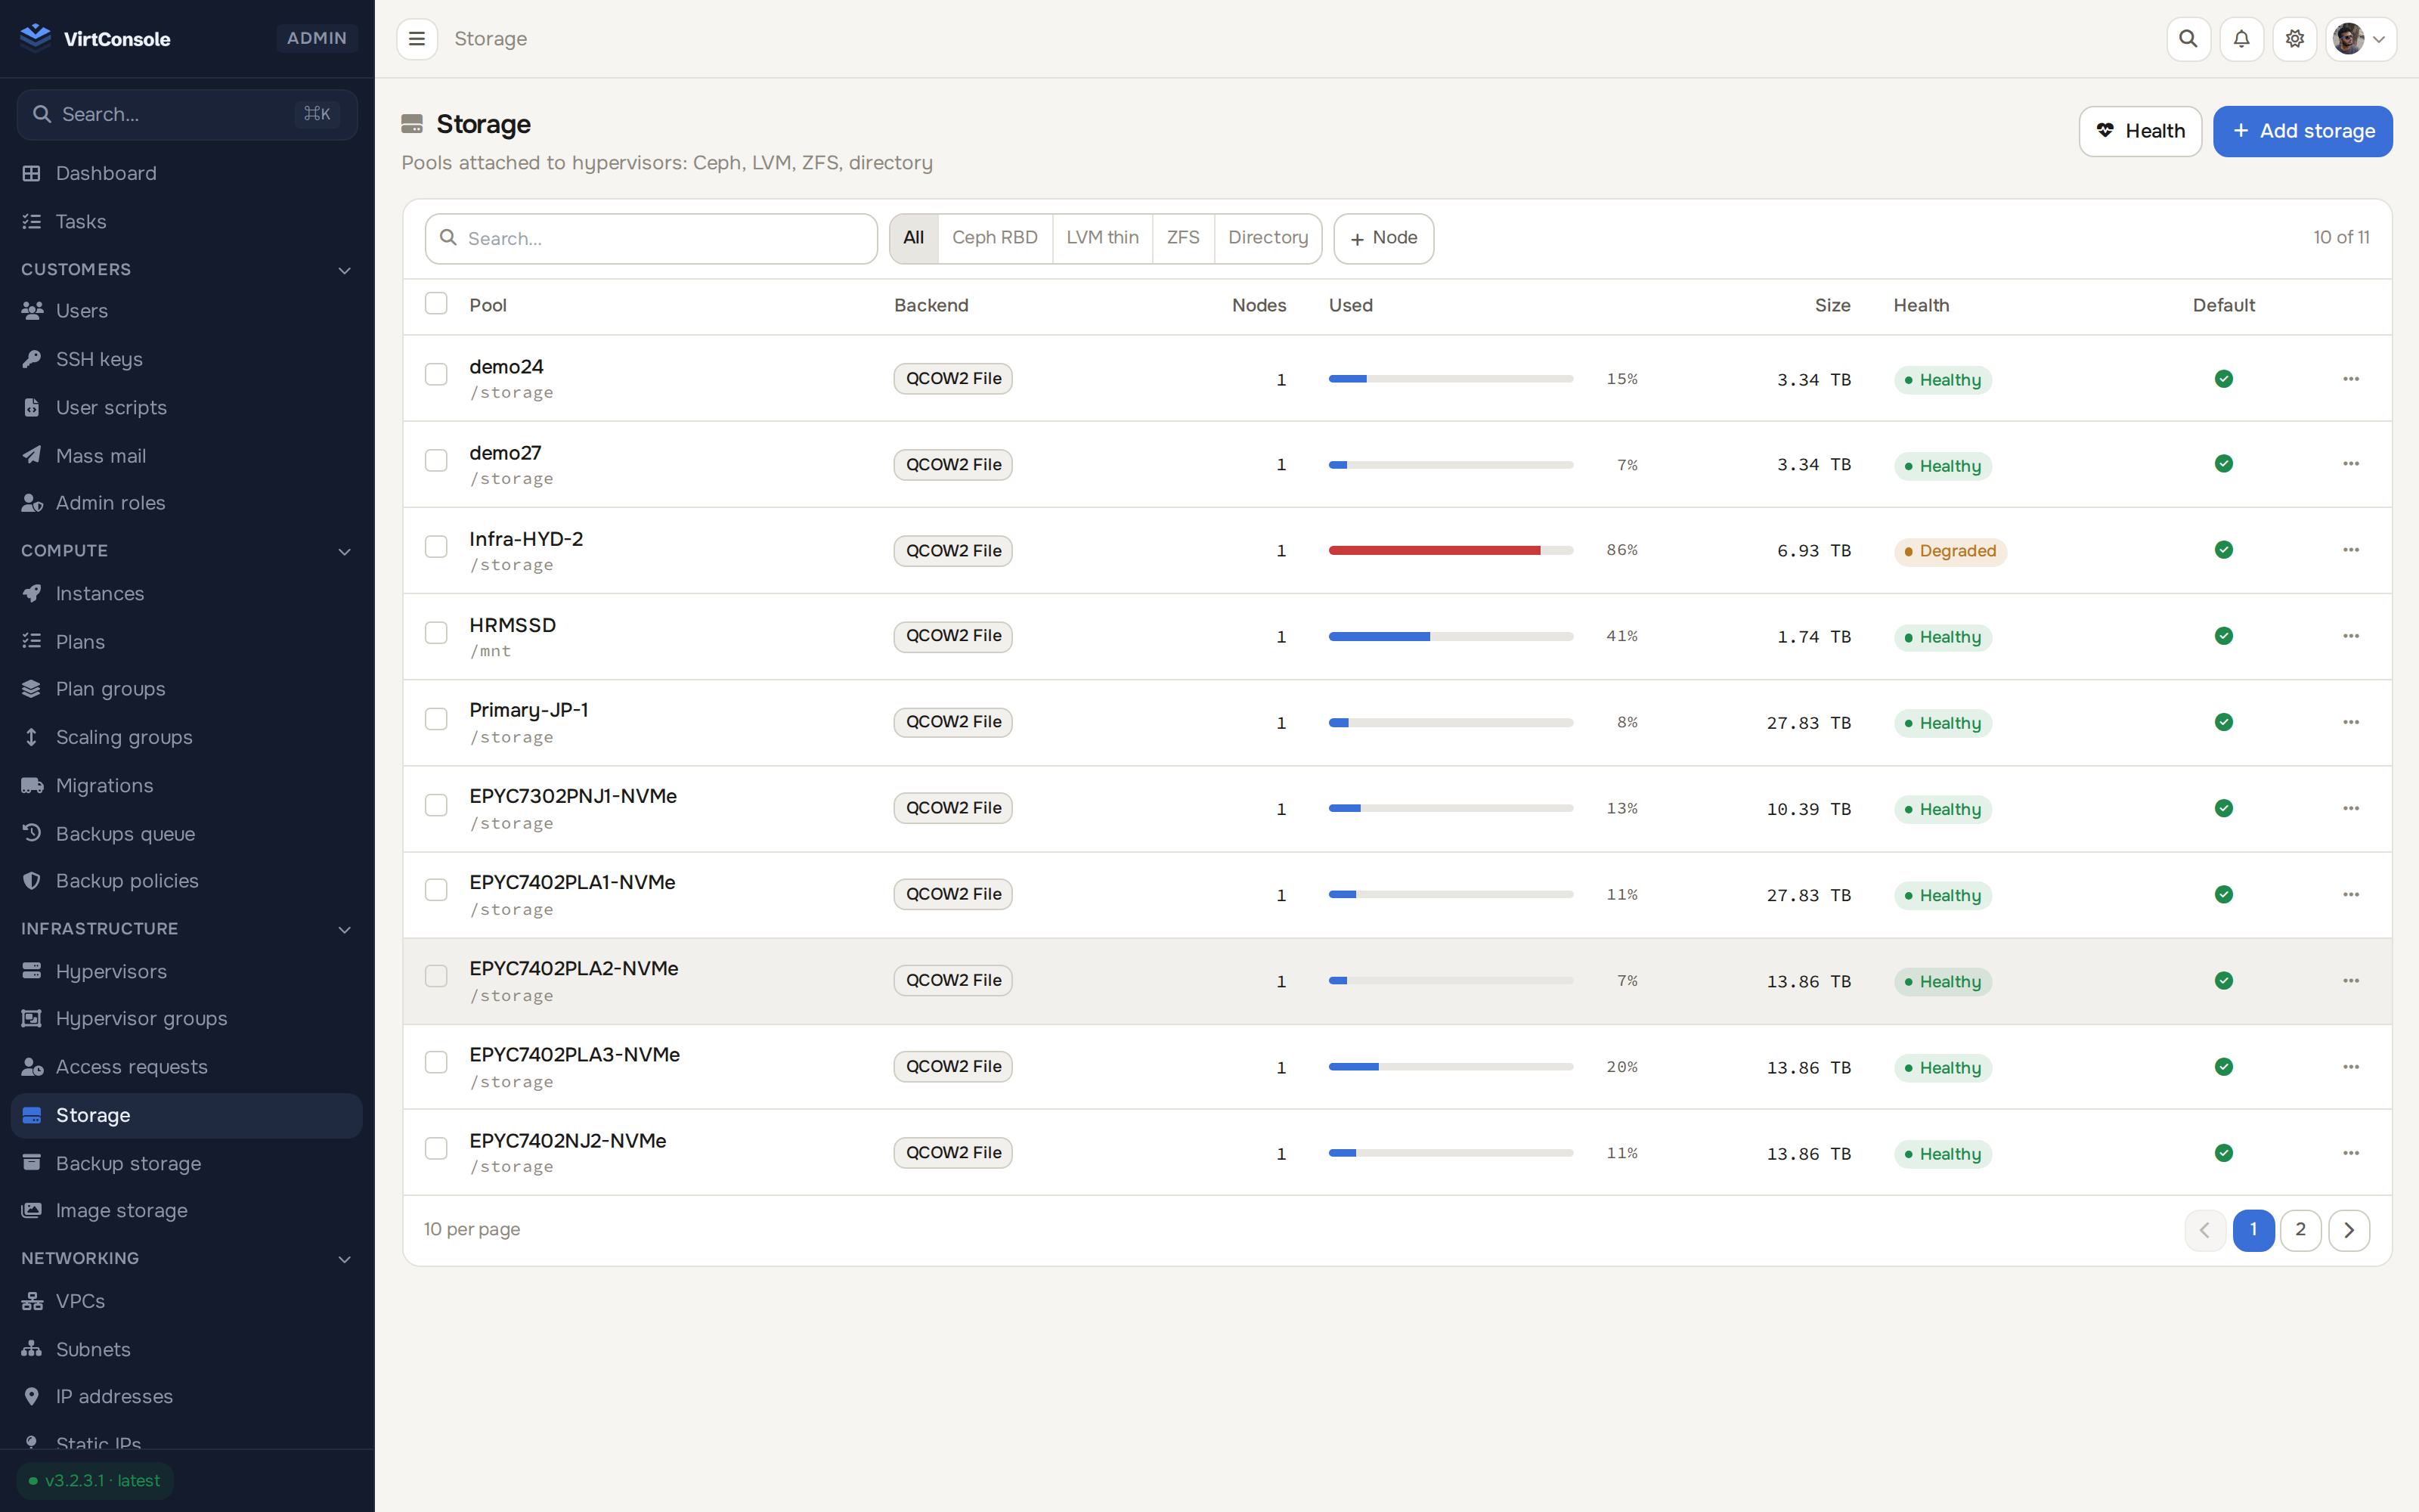Open row actions menu for EPYC7402NJ2-NVMe
The width and height of the screenshot is (2419, 1512).
(x=2350, y=1153)
